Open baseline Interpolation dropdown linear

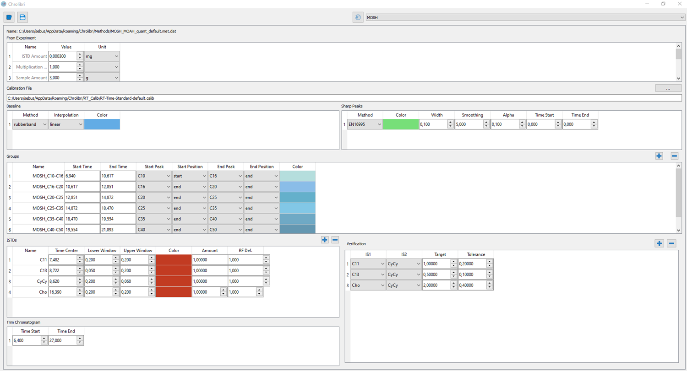66,124
